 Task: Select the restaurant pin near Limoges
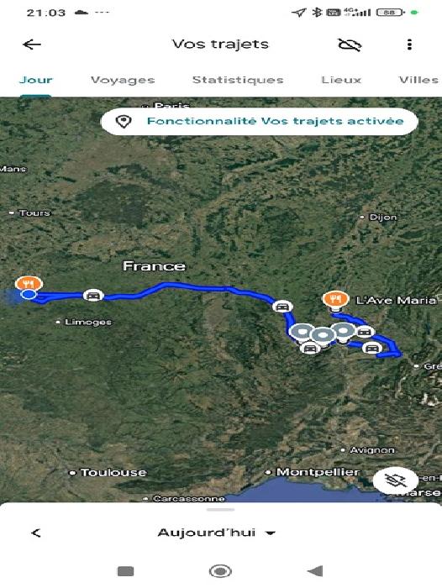coord(29,283)
